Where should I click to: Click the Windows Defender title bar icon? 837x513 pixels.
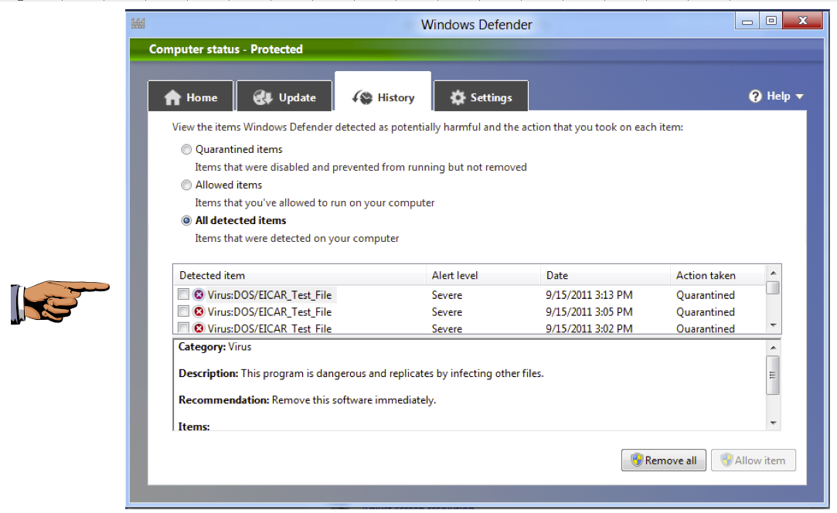click(x=139, y=24)
